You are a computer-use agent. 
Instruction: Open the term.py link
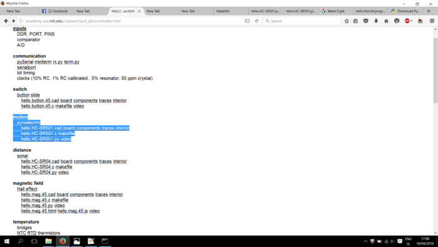coord(72,62)
